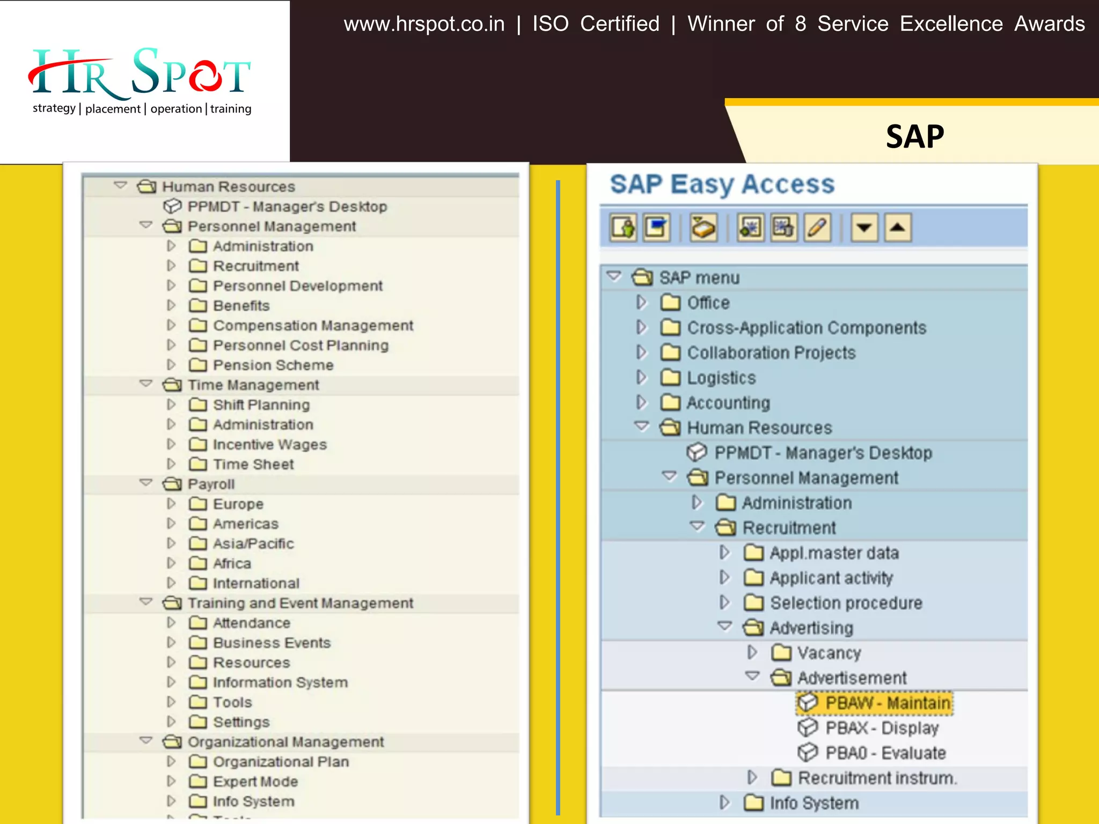This screenshot has width=1099, height=824.
Task: Click the www.hrspot.co.in header link
Action: [424, 24]
